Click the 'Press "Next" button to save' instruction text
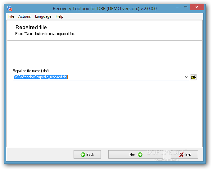This screenshot has width=212, height=170. point(45,34)
